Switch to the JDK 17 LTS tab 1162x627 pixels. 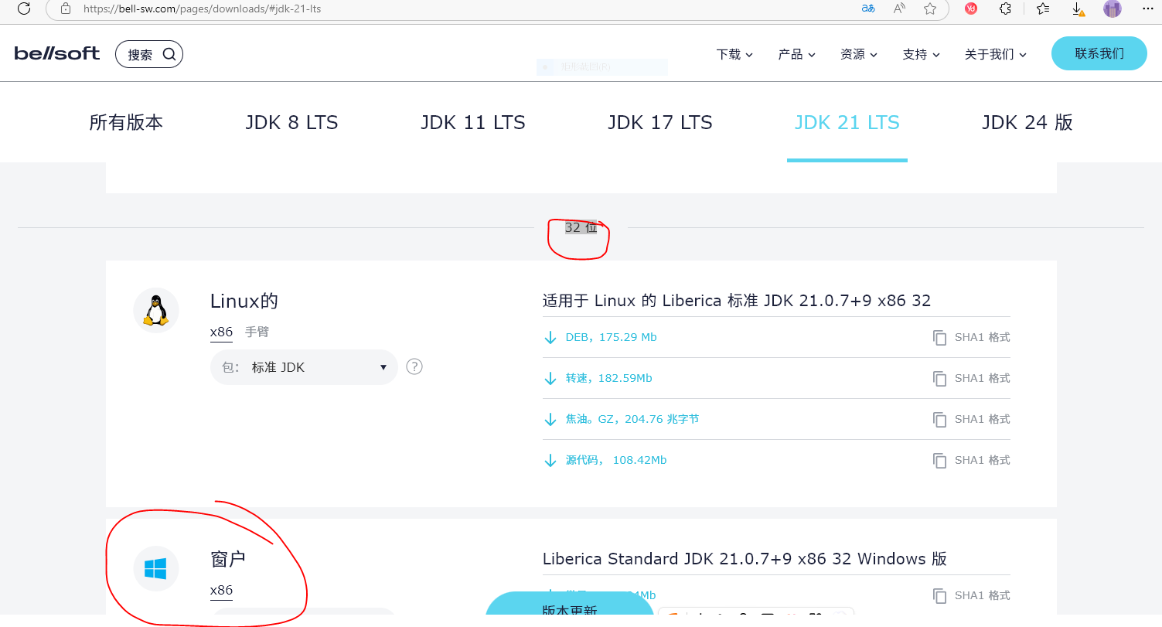point(659,122)
